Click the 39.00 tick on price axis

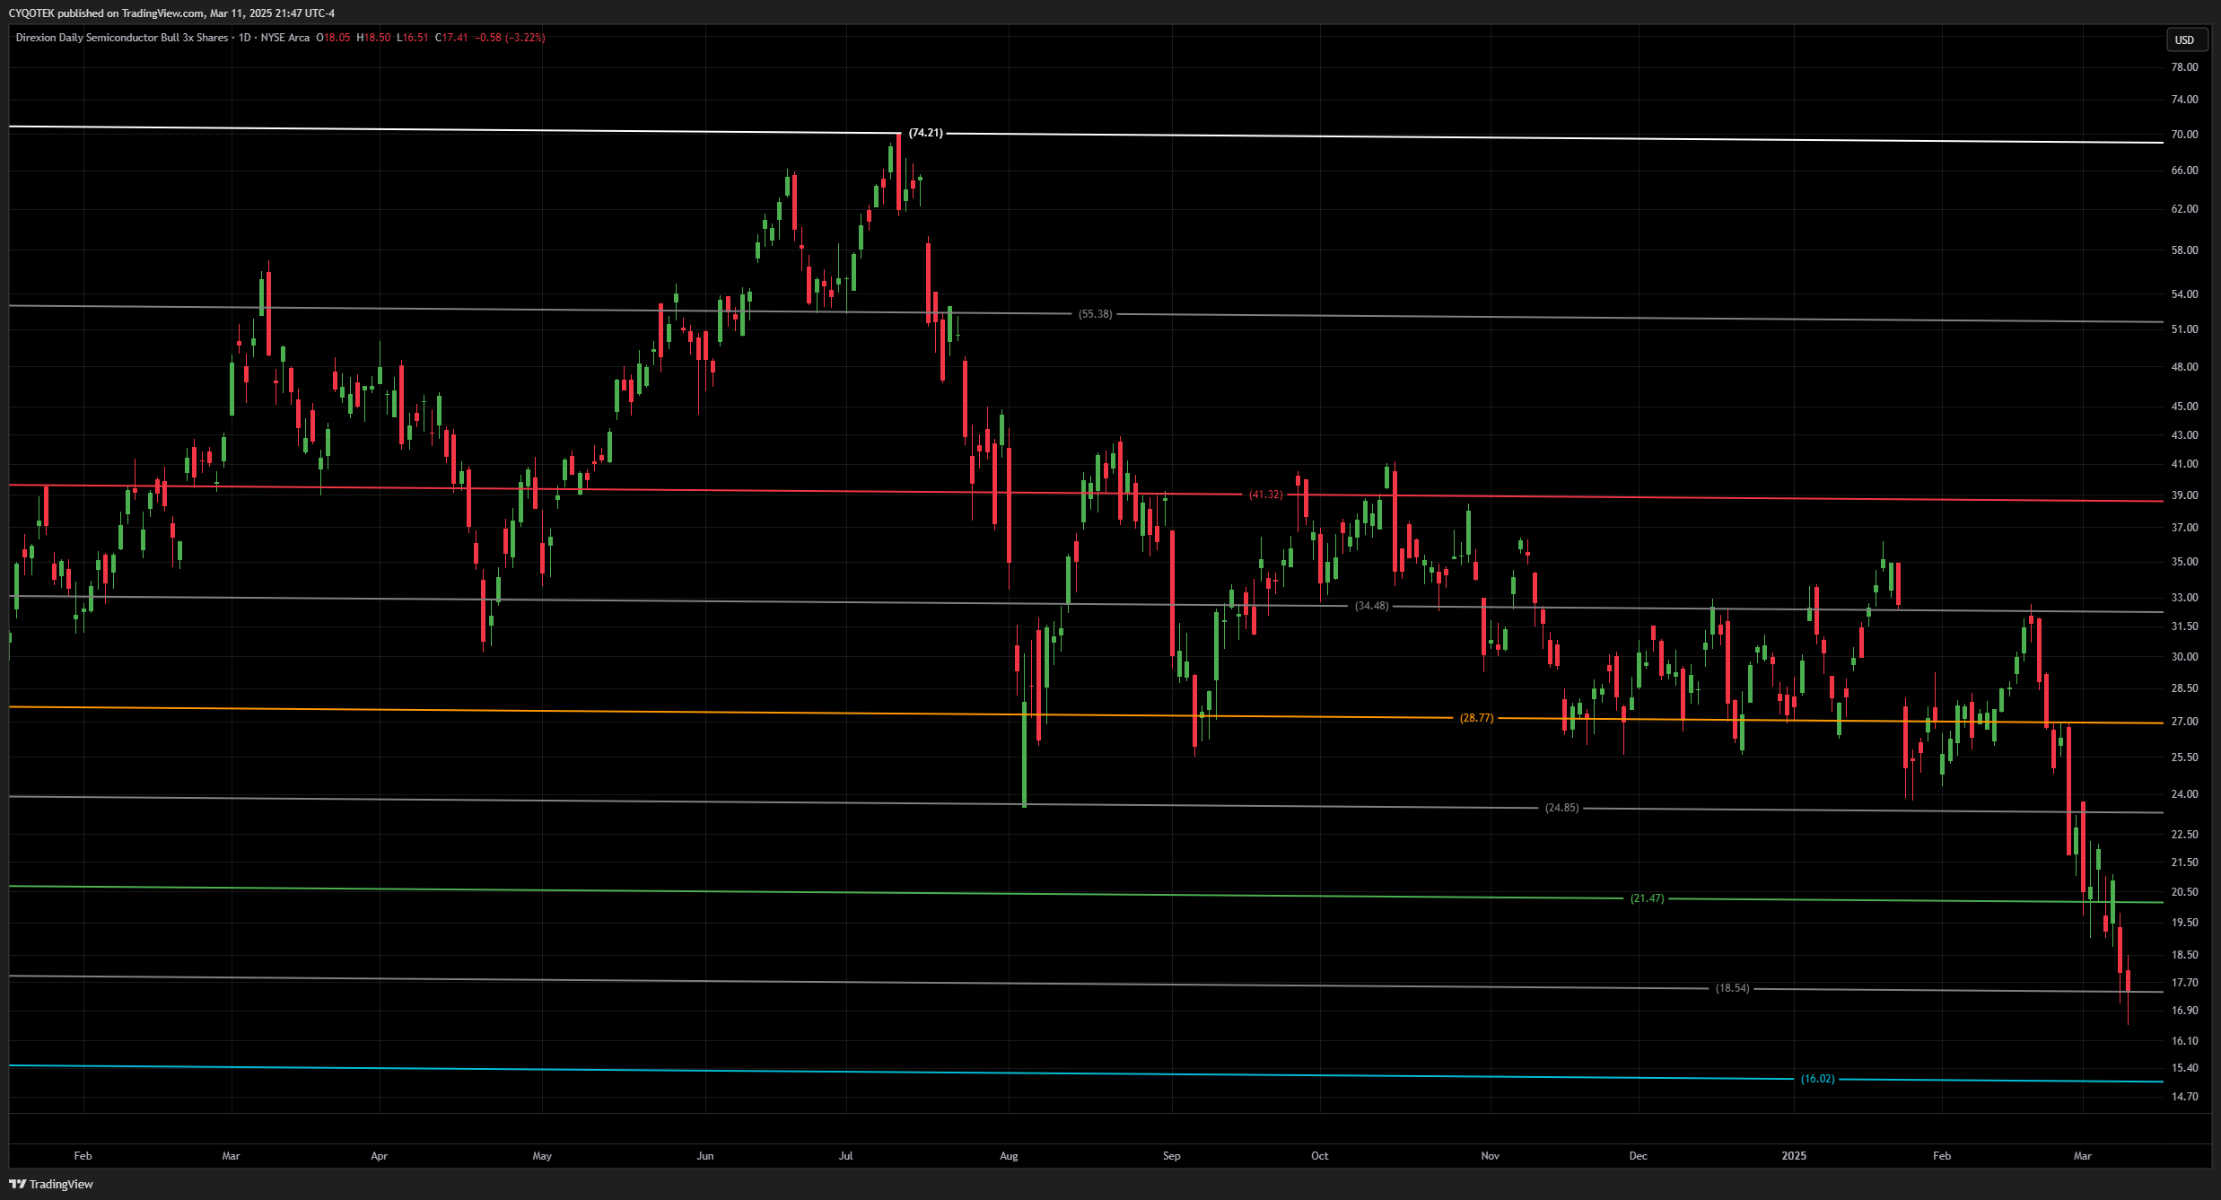(x=2184, y=495)
